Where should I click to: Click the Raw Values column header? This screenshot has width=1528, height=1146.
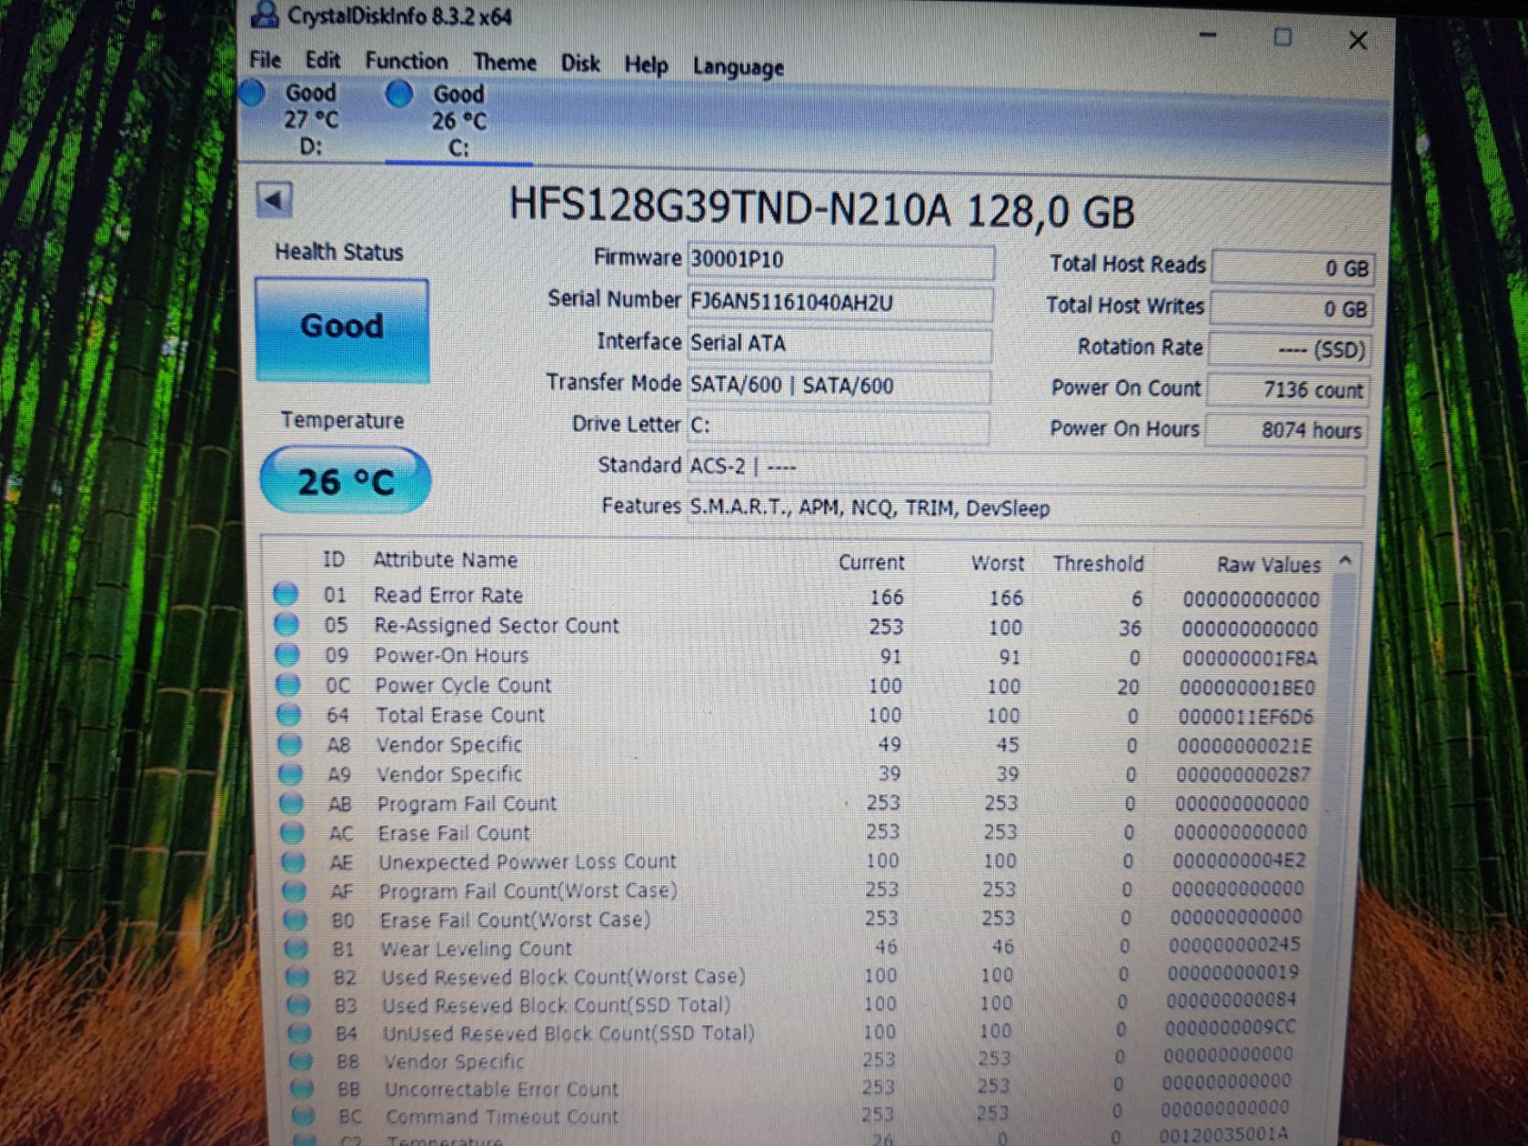click(1269, 565)
